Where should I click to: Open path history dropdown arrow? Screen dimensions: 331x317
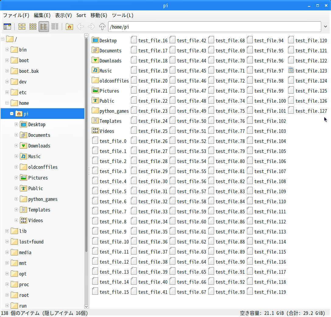pyautogui.click(x=326, y=27)
